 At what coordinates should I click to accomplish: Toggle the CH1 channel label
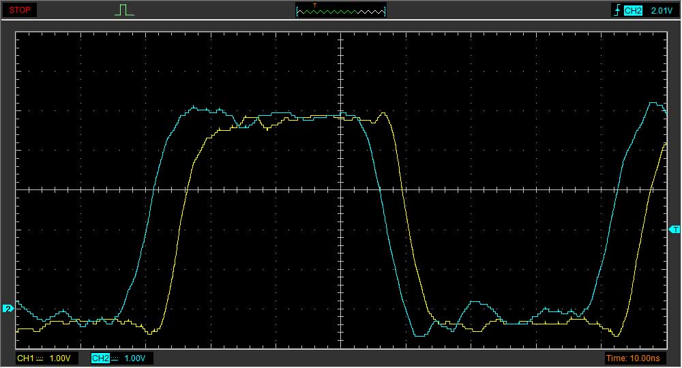[25, 358]
